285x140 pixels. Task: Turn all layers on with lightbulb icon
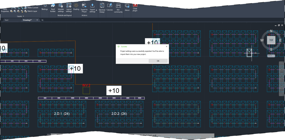tap(11, 11)
